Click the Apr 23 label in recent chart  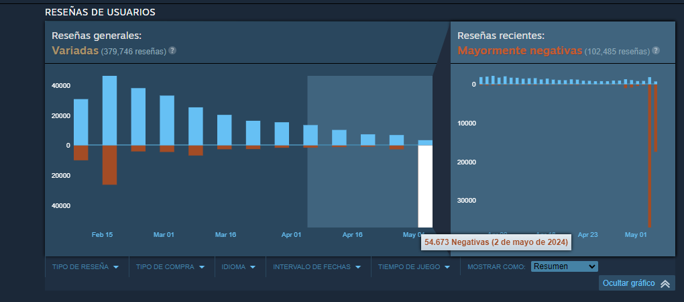pos(587,235)
